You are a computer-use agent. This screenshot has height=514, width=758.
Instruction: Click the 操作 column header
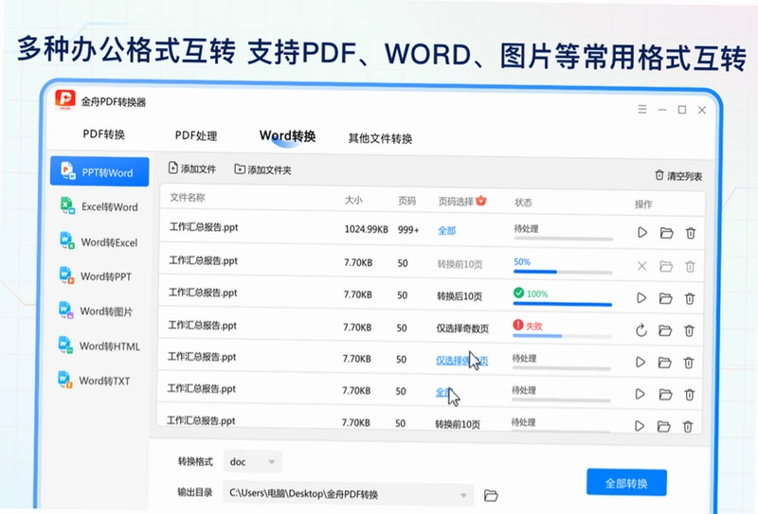(x=643, y=204)
